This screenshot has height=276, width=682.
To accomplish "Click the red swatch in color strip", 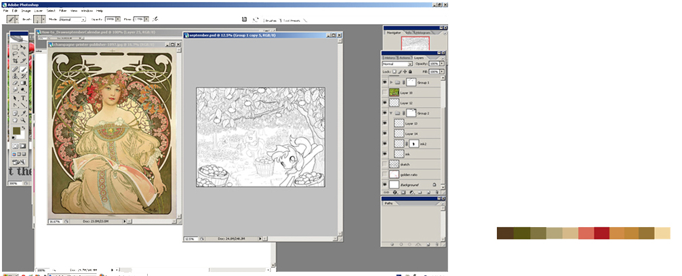I will [x=602, y=233].
